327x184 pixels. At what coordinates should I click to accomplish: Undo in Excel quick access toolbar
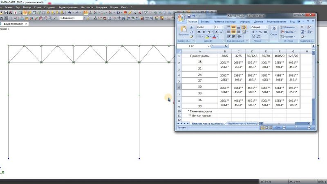193,16
